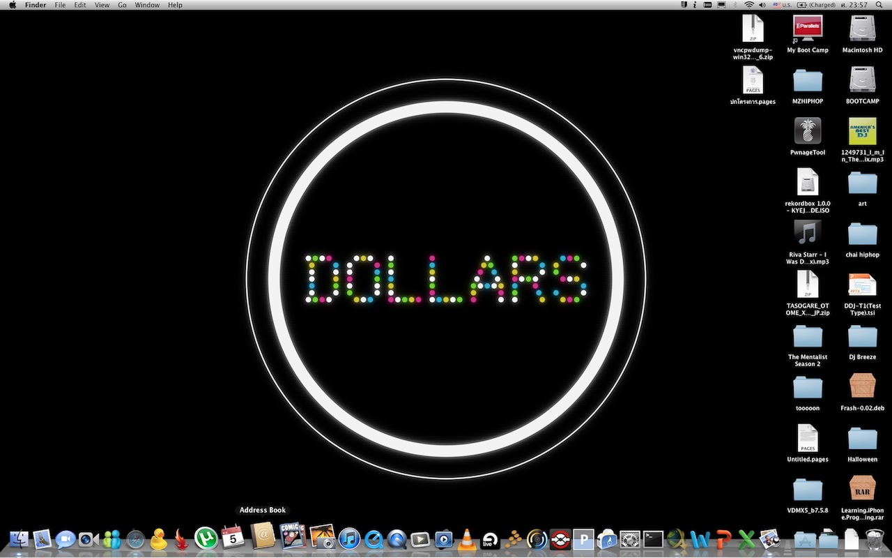Open the View menu
Image resolution: width=892 pixels, height=558 pixels.
tap(102, 5)
